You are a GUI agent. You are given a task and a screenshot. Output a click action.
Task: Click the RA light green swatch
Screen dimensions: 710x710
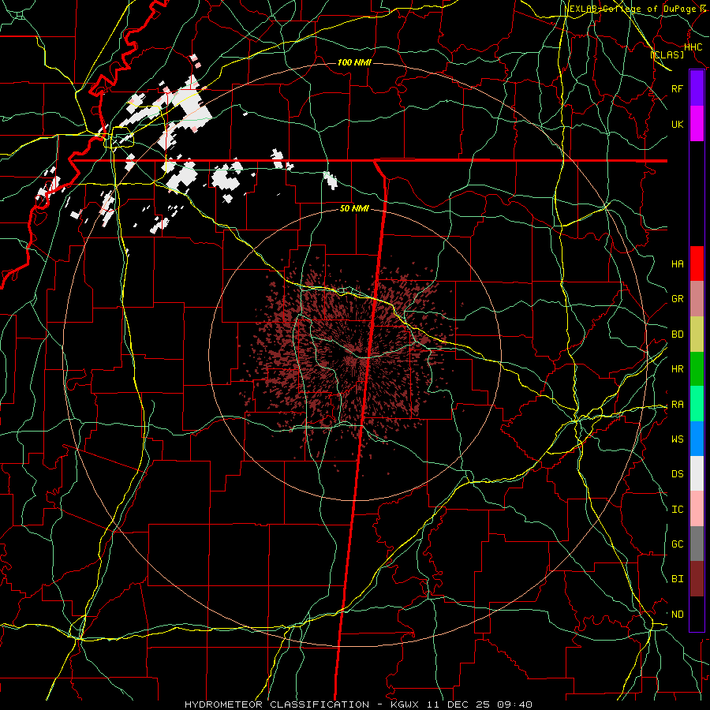click(697, 404)
